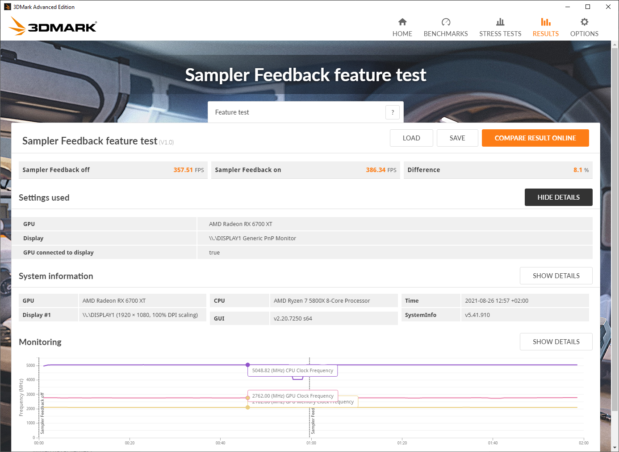
Task: Open the OPTIONS tab label
Action: pos(584,34)
